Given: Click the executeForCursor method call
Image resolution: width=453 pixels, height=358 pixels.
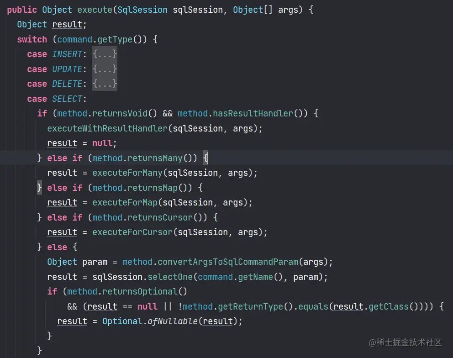Looking at the screenshot, I should (132, 232).
